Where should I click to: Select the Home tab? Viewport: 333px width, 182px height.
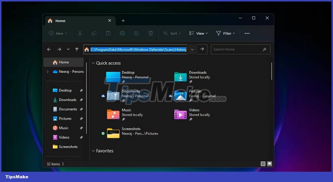click(x=60, y=21)
